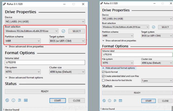Click CLOSE button in left Rufus window
This screenshot has height=111, width=173.
(77, 100)
